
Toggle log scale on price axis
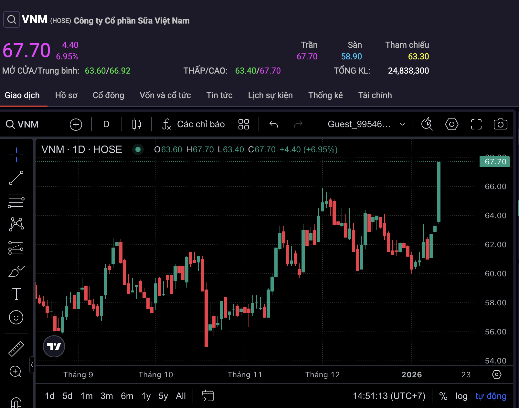[461, 396]
